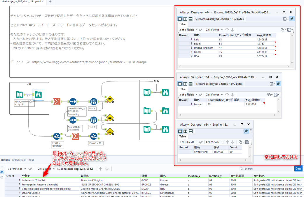Select the Filter tool with [評価] = "BRONZE"
Viewport: 304px width, 197px height.
click(57, 136)
